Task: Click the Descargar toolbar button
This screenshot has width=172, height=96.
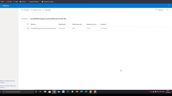Action: pyautogui.click(x=47, y=10)
